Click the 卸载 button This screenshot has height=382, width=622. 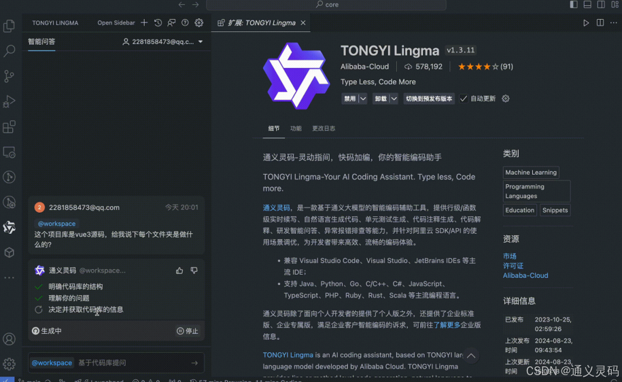coord(381,99)
